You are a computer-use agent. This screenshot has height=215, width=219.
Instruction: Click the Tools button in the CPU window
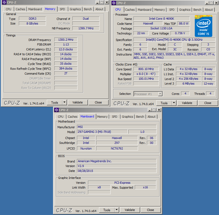click(x=164, y=103)
